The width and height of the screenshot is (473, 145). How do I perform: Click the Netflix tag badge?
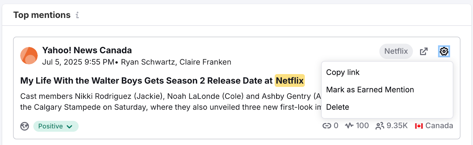point(396,51)
